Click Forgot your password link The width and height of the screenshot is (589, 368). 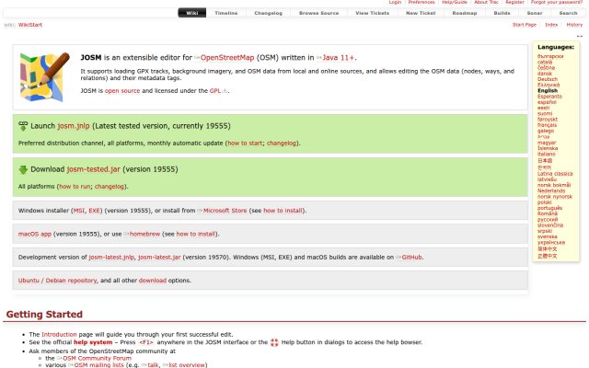coord(557,2)
